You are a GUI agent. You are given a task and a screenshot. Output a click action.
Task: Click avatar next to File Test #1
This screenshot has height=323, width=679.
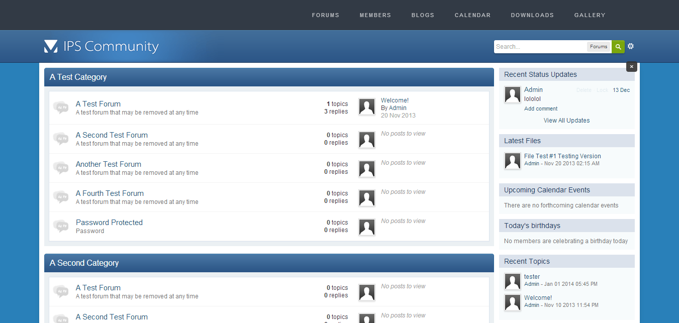(x=513, y=161)
